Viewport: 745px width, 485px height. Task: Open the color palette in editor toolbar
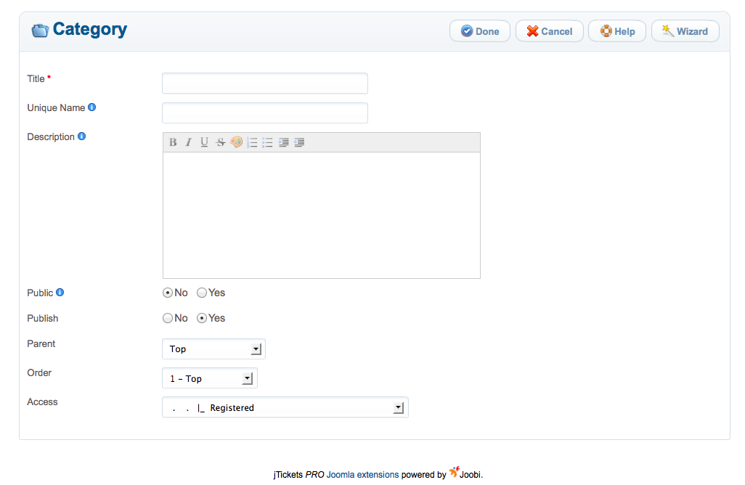point(236,142)
